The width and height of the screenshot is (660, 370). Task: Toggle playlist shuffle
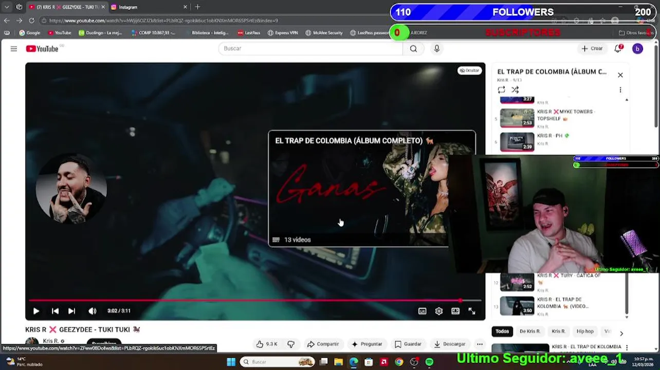coord(515,90)
